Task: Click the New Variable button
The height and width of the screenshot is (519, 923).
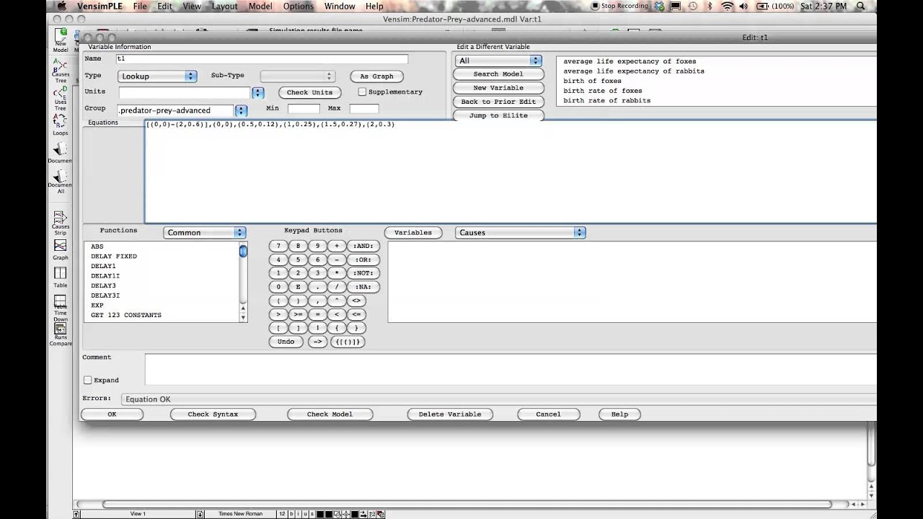Action: click(498, 88)
